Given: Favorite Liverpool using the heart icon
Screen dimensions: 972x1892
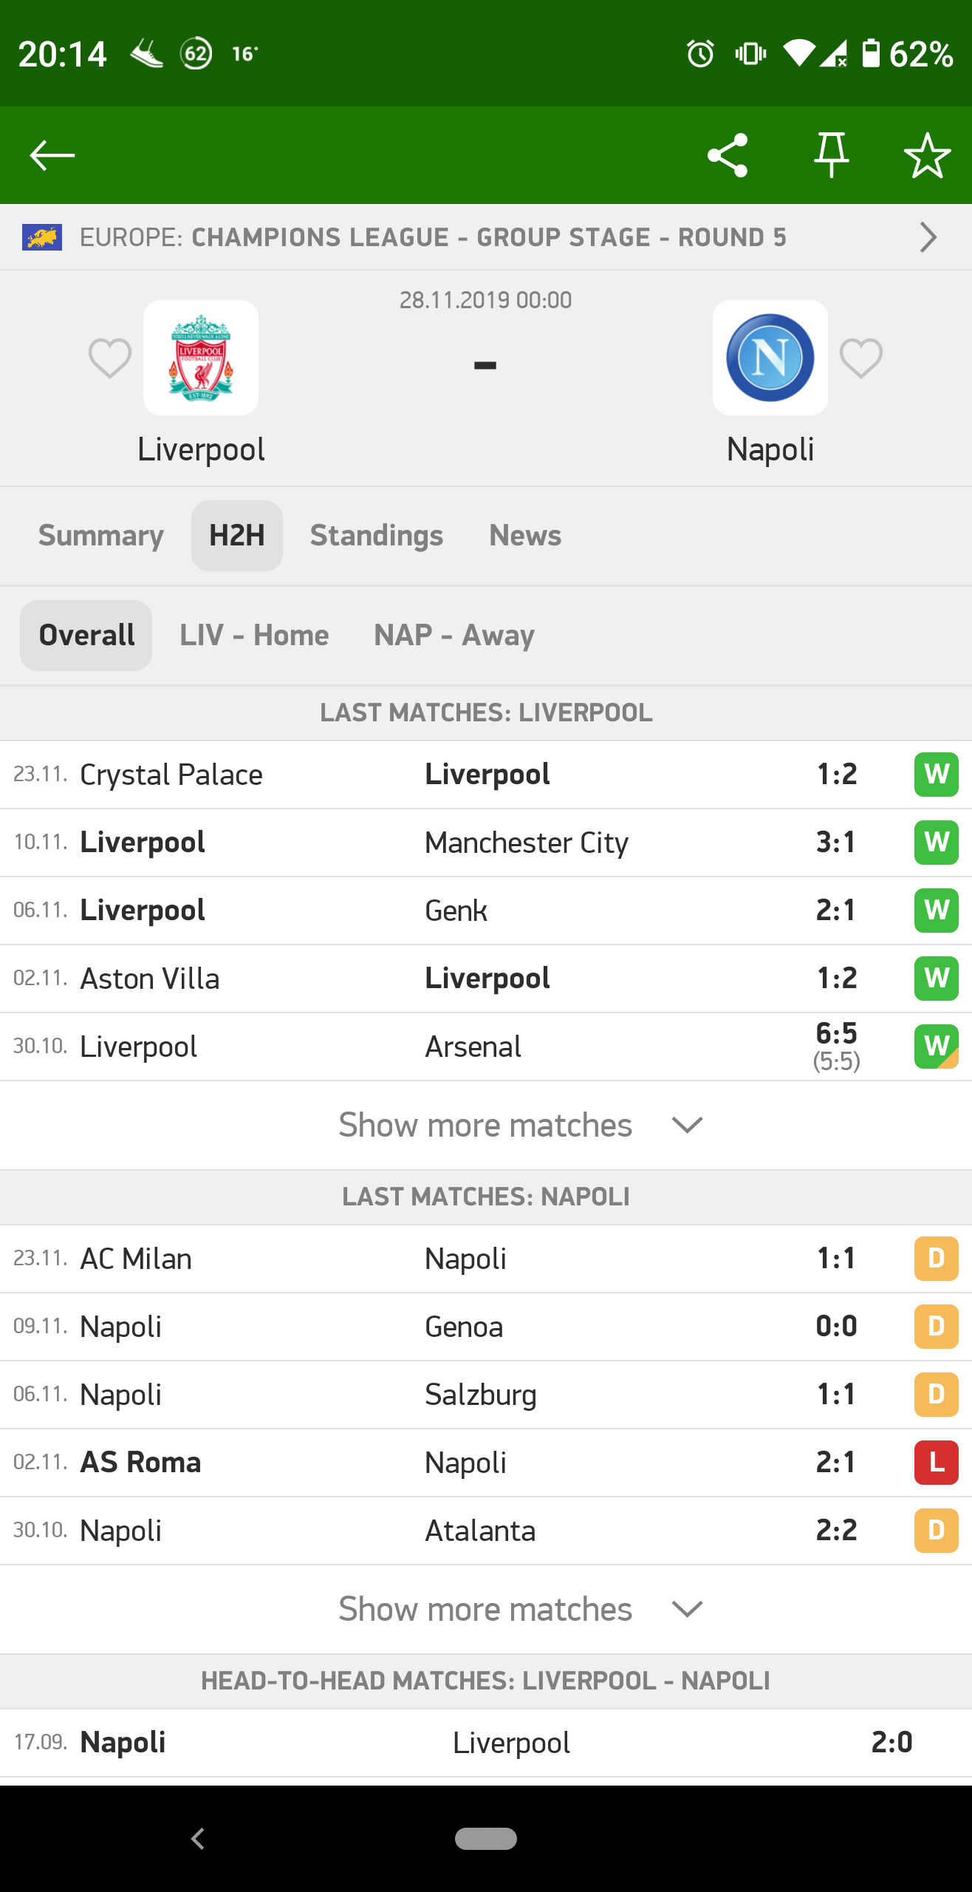Looking at the screenshot, I should (110, 358).
